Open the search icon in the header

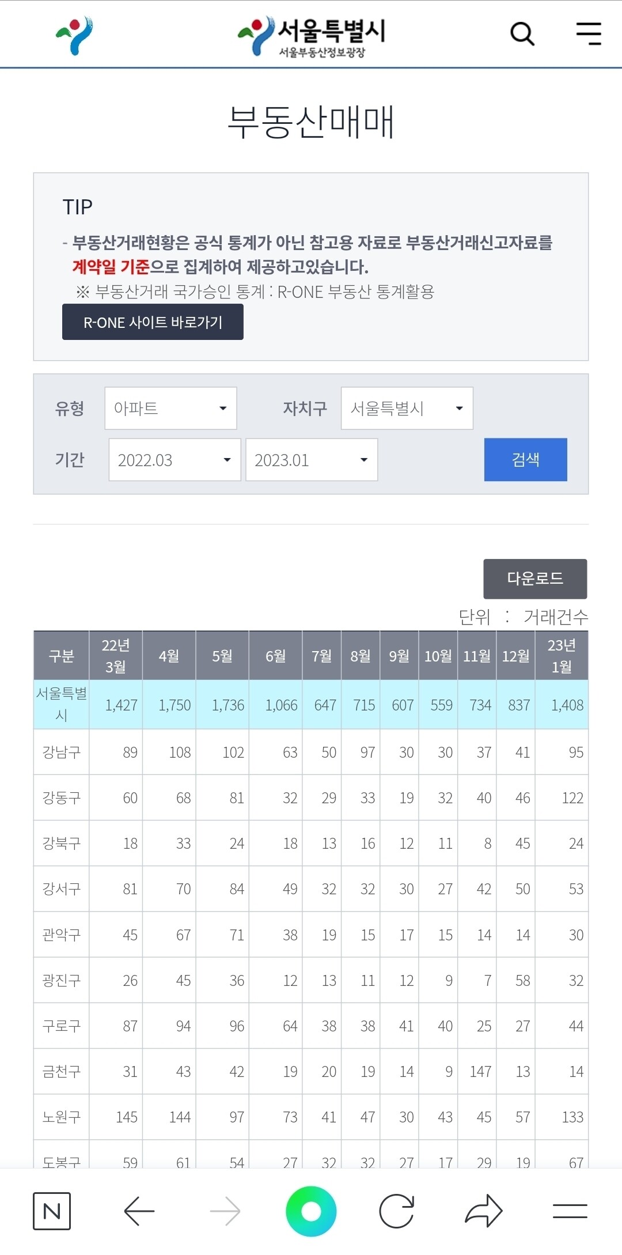522,33
